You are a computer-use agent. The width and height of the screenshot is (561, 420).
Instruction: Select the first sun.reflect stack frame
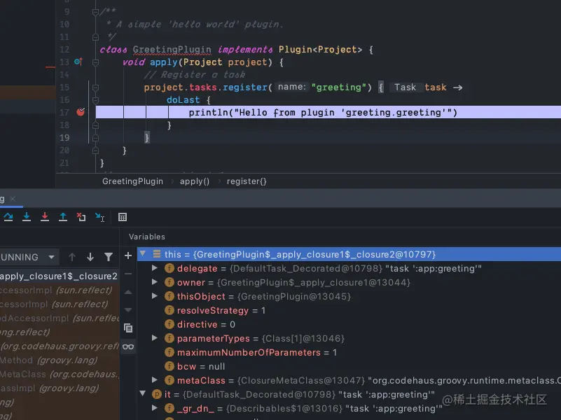point(59,290)
